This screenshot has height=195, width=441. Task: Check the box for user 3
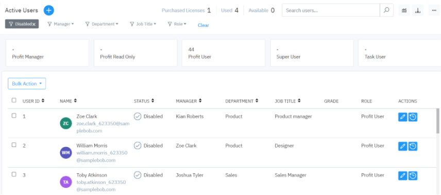pos(14,174)
